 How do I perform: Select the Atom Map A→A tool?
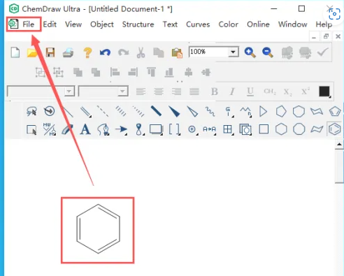pyautogui.click(x=209, y=129)
